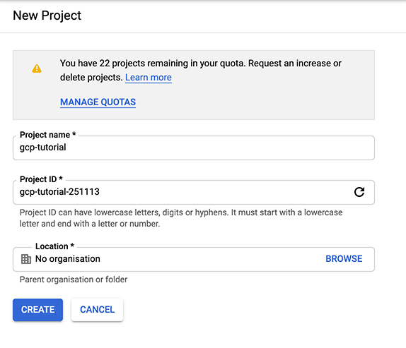
Task: Click the 22 projects remaining quota message
Action: point(201,71)
